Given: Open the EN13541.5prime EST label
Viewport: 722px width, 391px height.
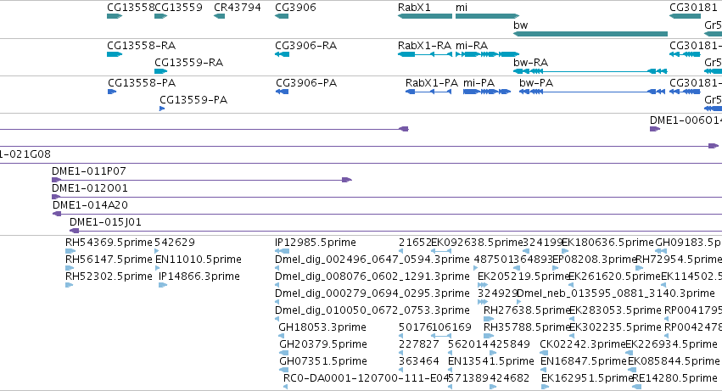Looking at the screenshot, I should (491, 362).
